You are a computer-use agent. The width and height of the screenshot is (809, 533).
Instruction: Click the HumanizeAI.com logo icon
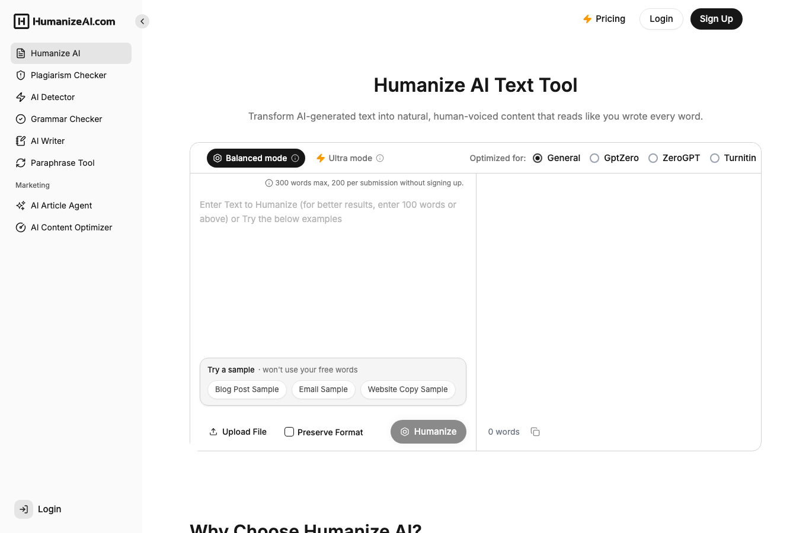21,21
